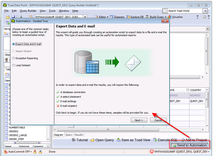Switch to the Results tab
This screenshot has height=157, width=213.
(x=79, y=135)
